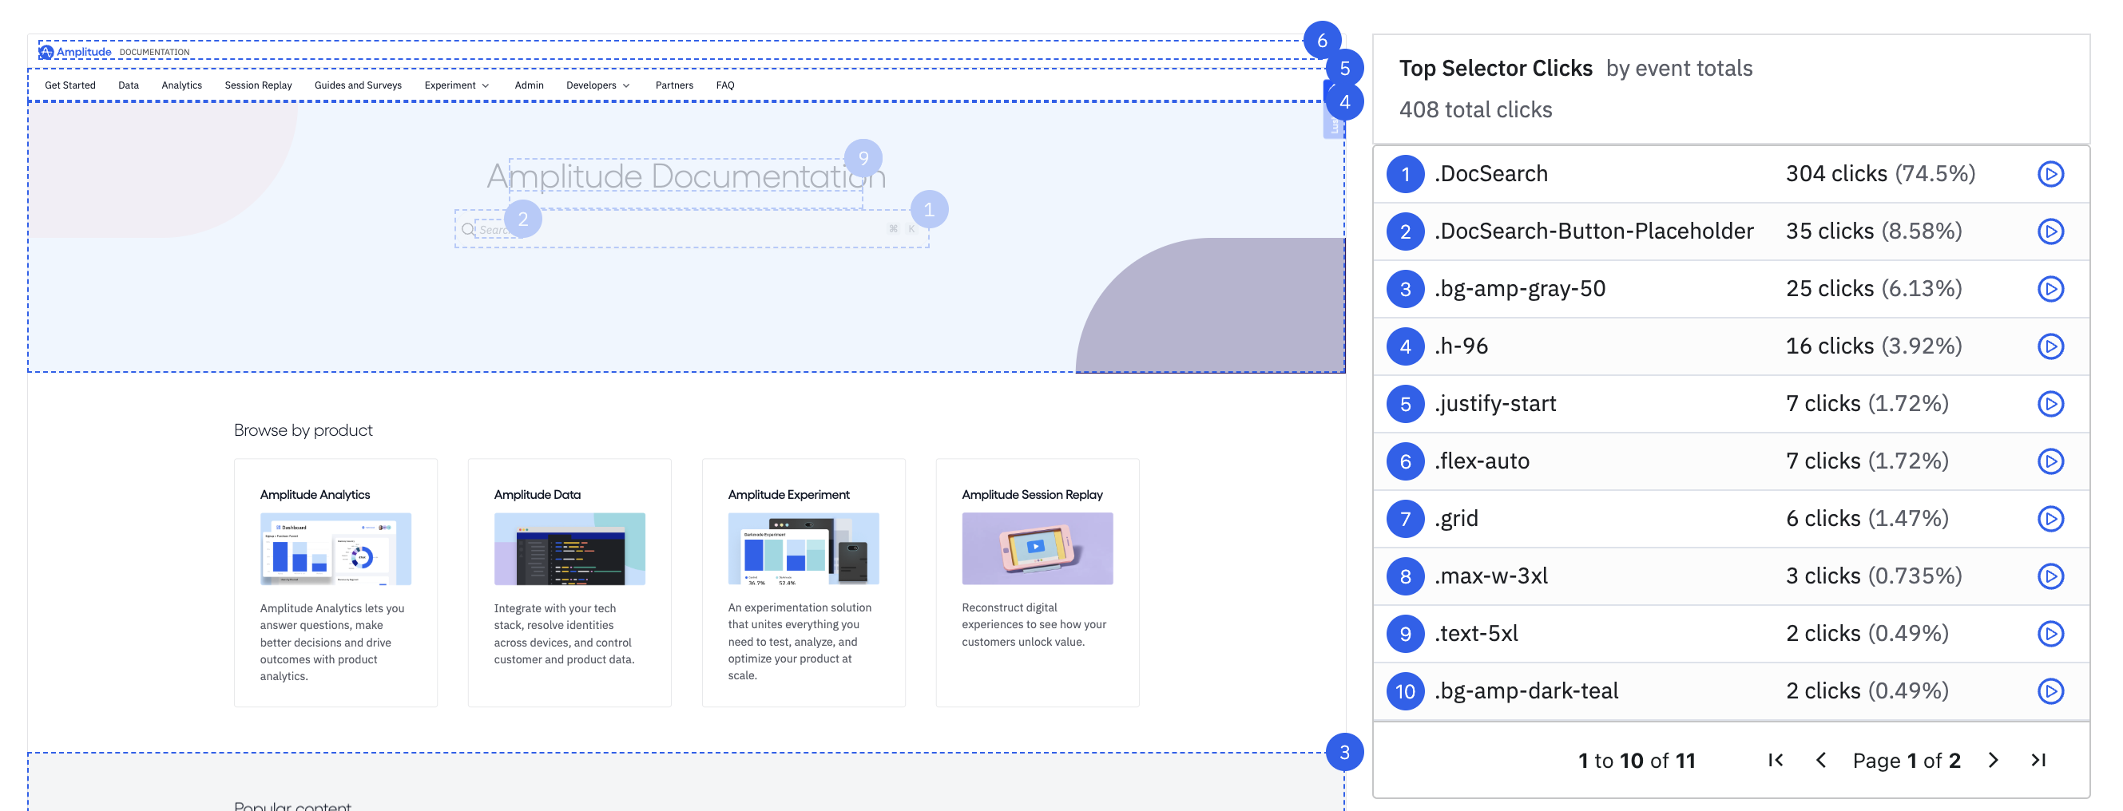Play session replay for .DocSearch selector
2123x811 pixels.
pyautogui.click(x=2051, y=174)
